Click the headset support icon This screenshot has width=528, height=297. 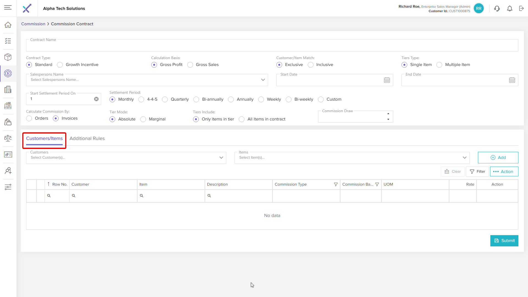[x=497, y=9]
